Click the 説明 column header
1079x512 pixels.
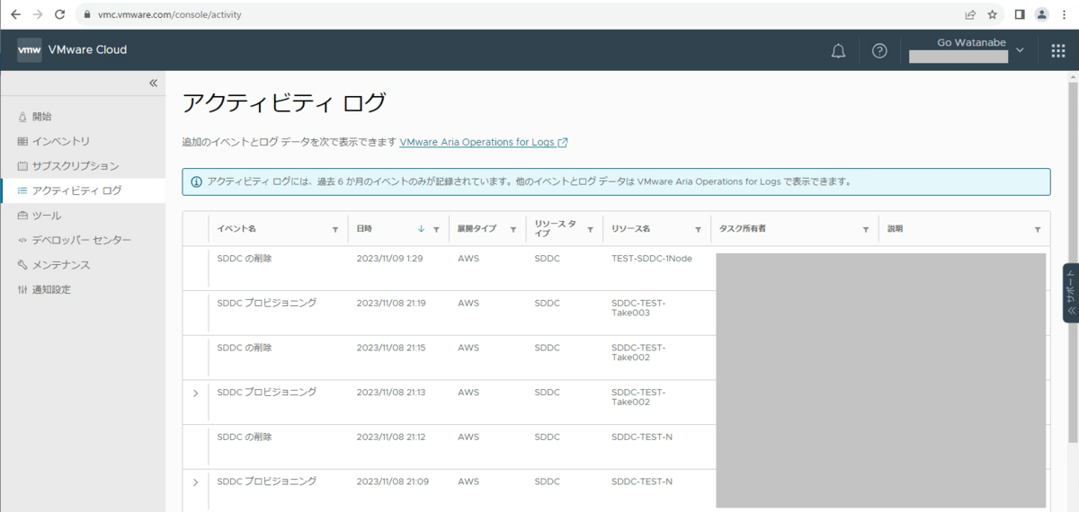tap(895, 229)
